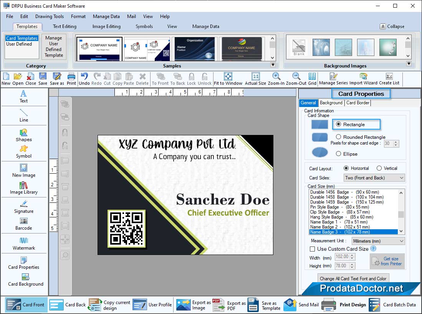Add a New Image to card
The height and width of the screenshot is (314, 422).
tap(24, 171)
